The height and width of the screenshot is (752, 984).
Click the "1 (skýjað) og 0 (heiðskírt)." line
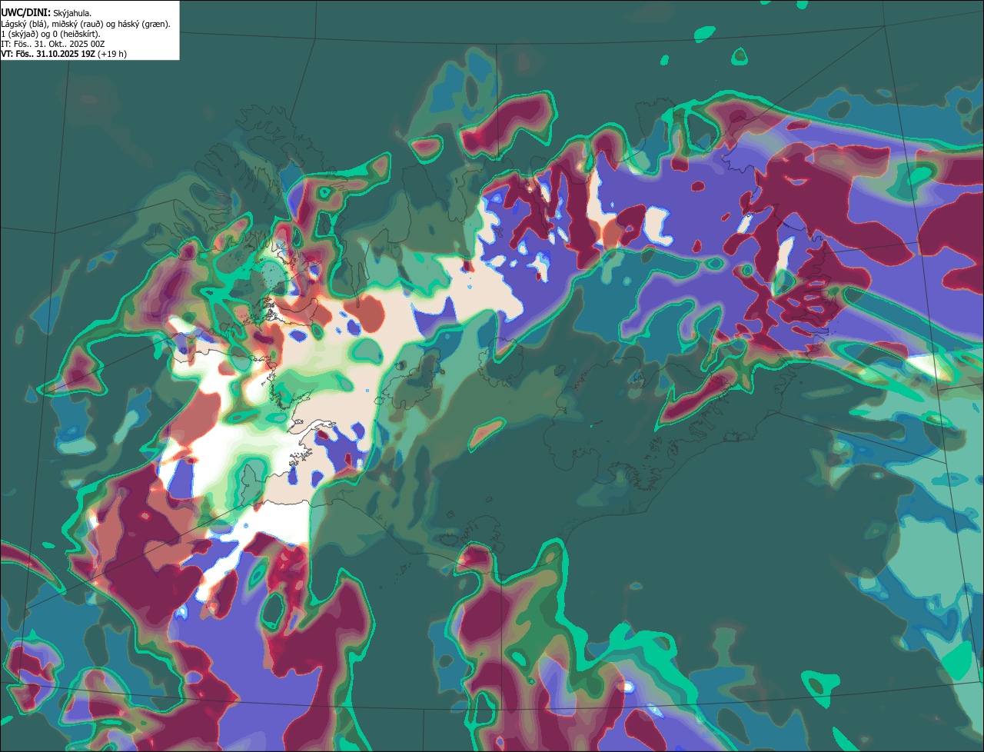click(x=51, y=34)
